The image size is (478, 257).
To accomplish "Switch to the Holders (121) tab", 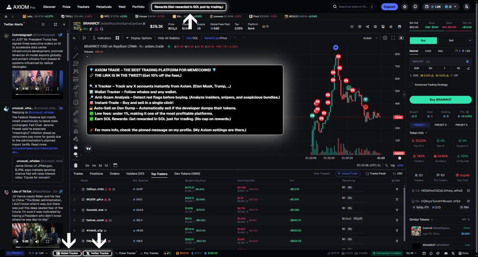I will click(135, 174).
